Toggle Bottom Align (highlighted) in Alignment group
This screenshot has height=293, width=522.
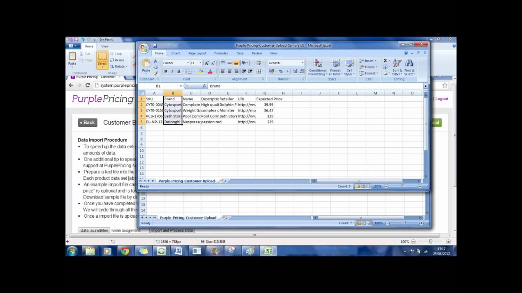click(x=236, y=63)
